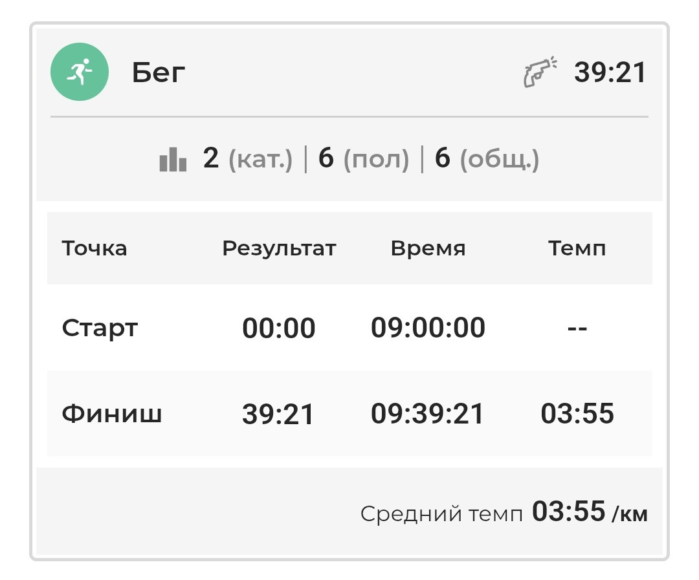
Task: Click gender rank 6 (пол)
Action: pyautogui.click(x=363, y=158)
